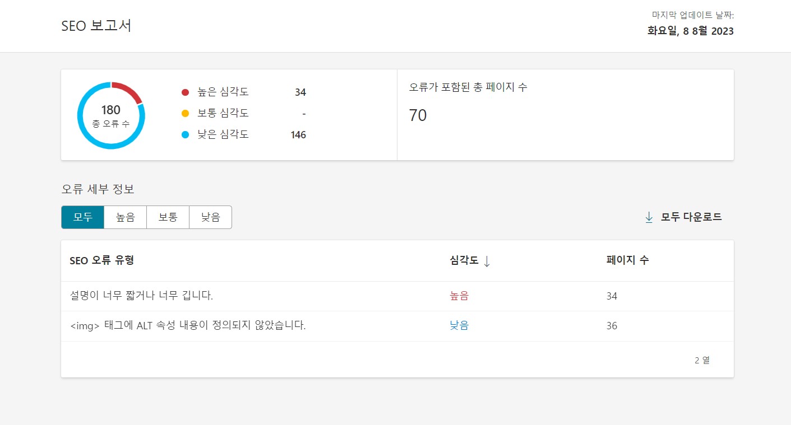
Task: Click the red 높은 심각도 legend dot
Action: coord(186,92)
